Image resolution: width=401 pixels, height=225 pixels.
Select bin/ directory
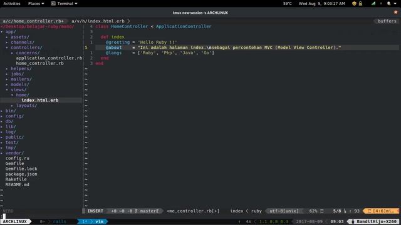click(11, 111)
